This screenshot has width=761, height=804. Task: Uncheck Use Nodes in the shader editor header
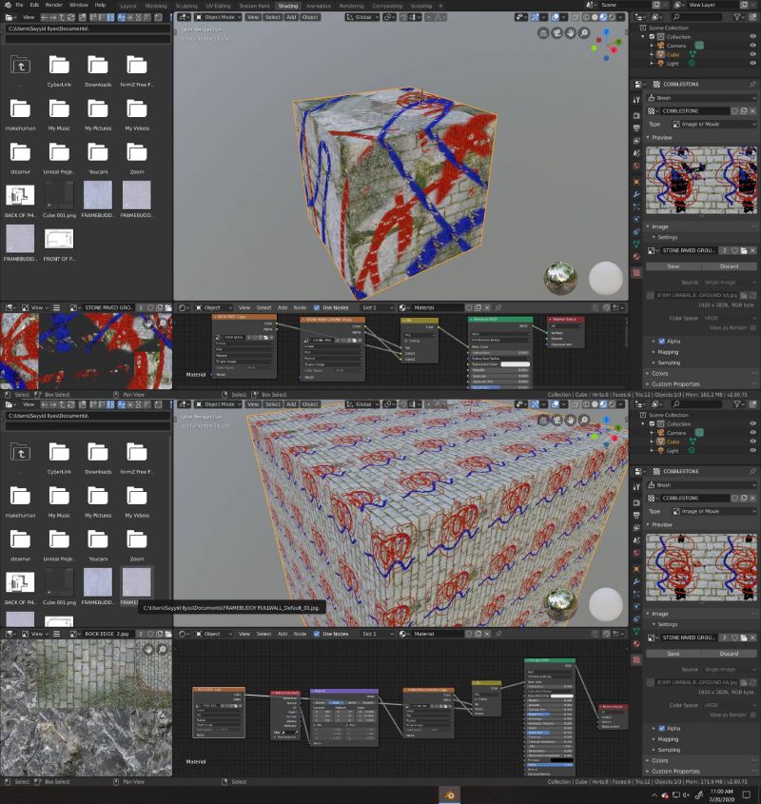click(316, 307)
